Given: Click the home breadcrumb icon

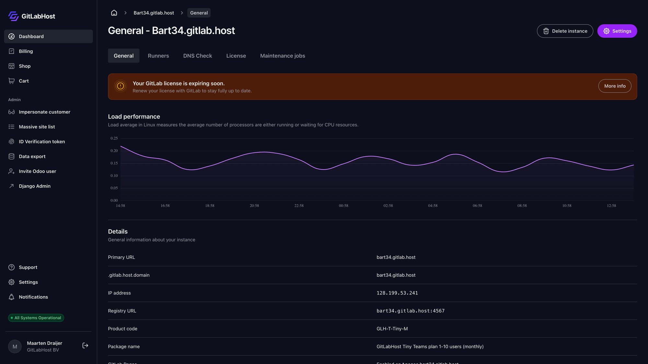Looking at the screenshot, I should (114, 13).
